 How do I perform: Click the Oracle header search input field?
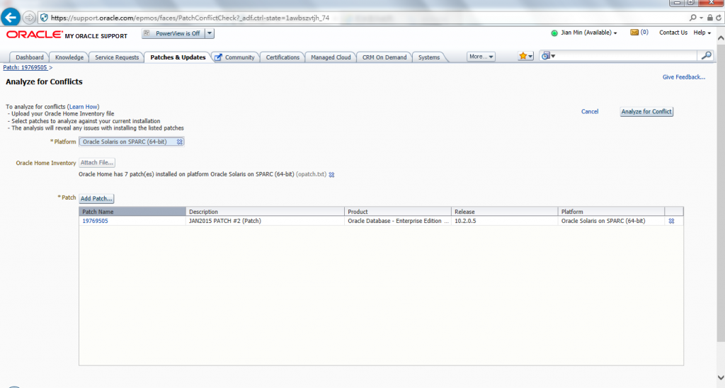[x=627, y=56]
